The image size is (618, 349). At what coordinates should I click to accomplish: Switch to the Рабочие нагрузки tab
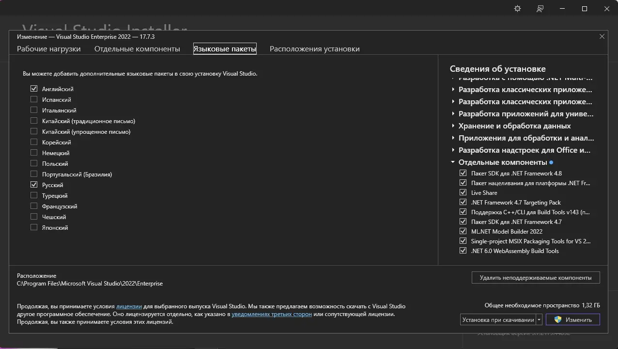pos(49,49)
